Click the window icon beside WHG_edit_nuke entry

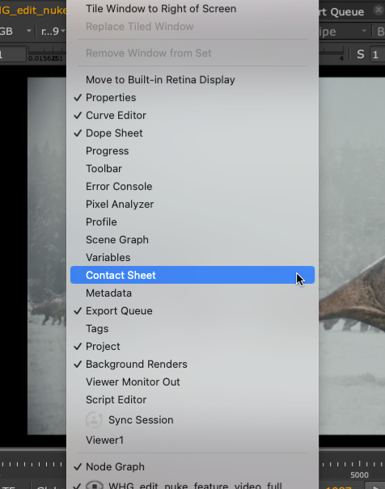click(x=94, y=485)
